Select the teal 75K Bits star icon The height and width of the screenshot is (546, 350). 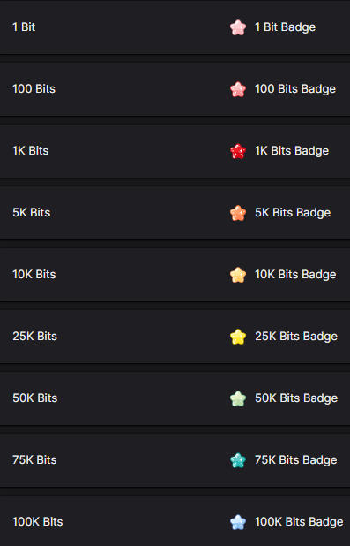238,460
